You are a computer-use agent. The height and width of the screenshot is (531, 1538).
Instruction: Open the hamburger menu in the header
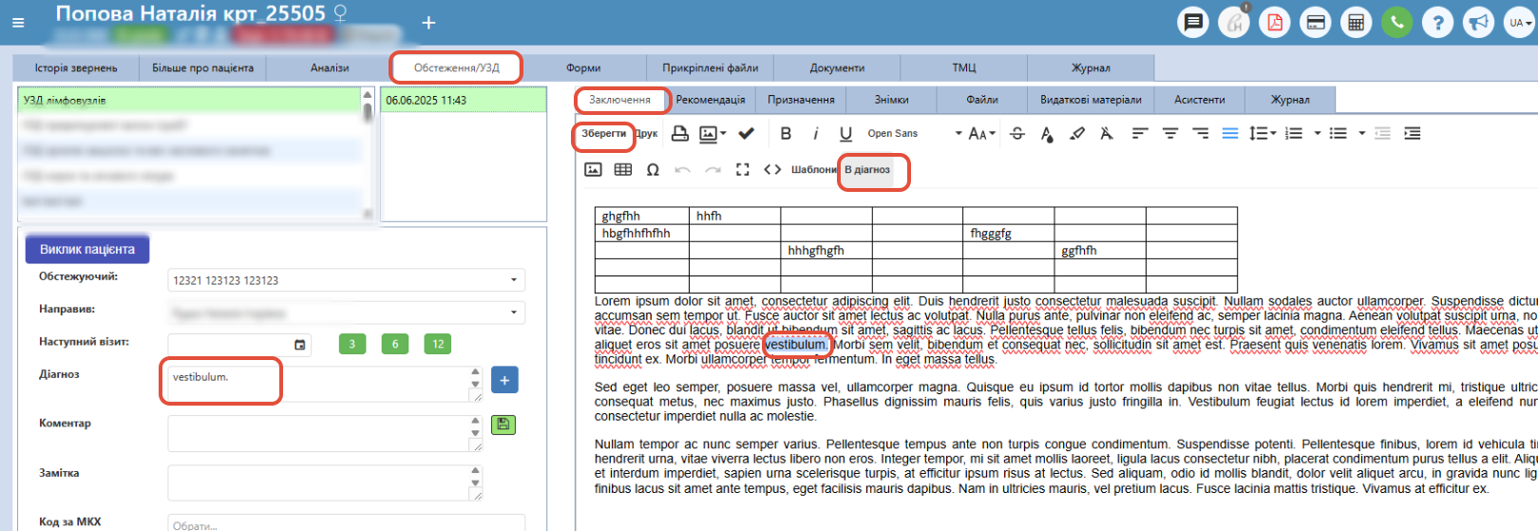click(18, 23)
